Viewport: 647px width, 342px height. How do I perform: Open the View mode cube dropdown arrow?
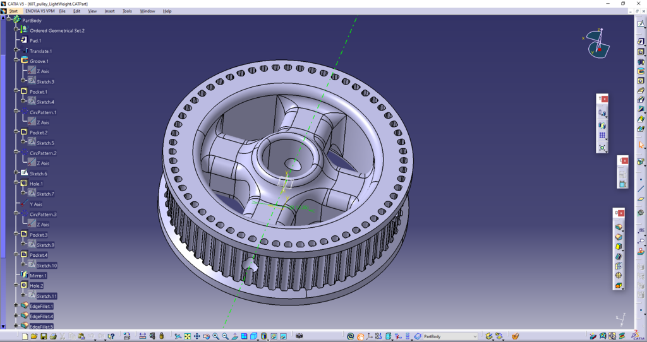tap(258, 339)
